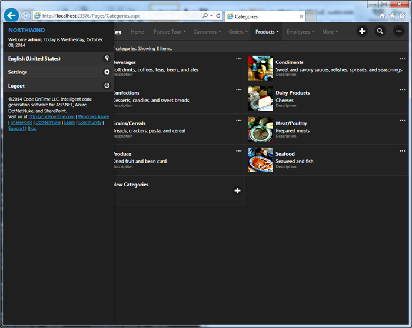Click the NORTHWIND sidebar title
This screenshot has height=328, width=412.
point(26,30)
